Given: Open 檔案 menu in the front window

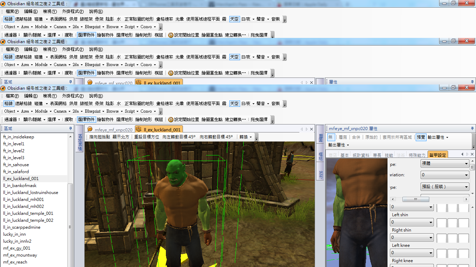Looking at the screenshot, I should point(13,96).
